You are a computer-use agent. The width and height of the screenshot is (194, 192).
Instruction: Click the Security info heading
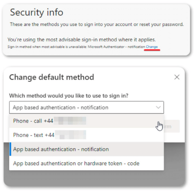pos(37,12)
